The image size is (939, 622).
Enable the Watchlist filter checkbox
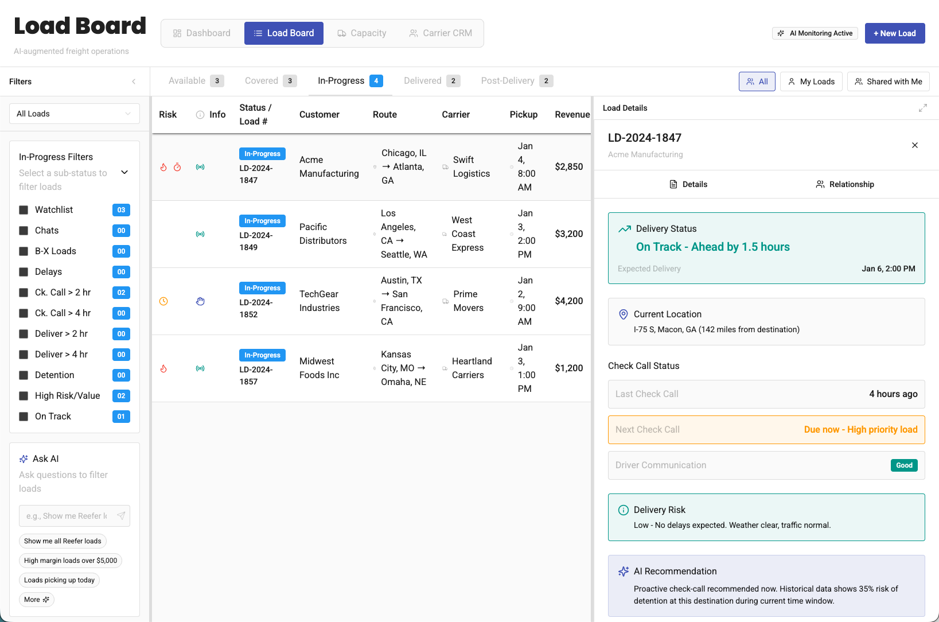(24, 210)
